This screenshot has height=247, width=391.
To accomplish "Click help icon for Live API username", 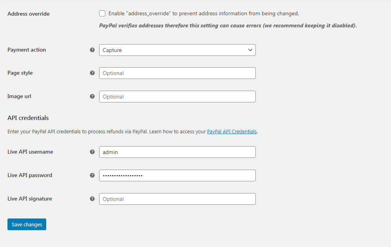I will (x=92, y=152).
